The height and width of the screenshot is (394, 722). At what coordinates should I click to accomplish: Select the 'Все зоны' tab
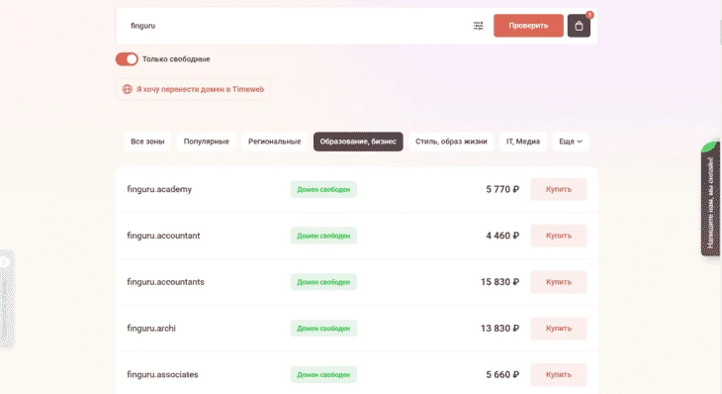(x=147, y=142)
